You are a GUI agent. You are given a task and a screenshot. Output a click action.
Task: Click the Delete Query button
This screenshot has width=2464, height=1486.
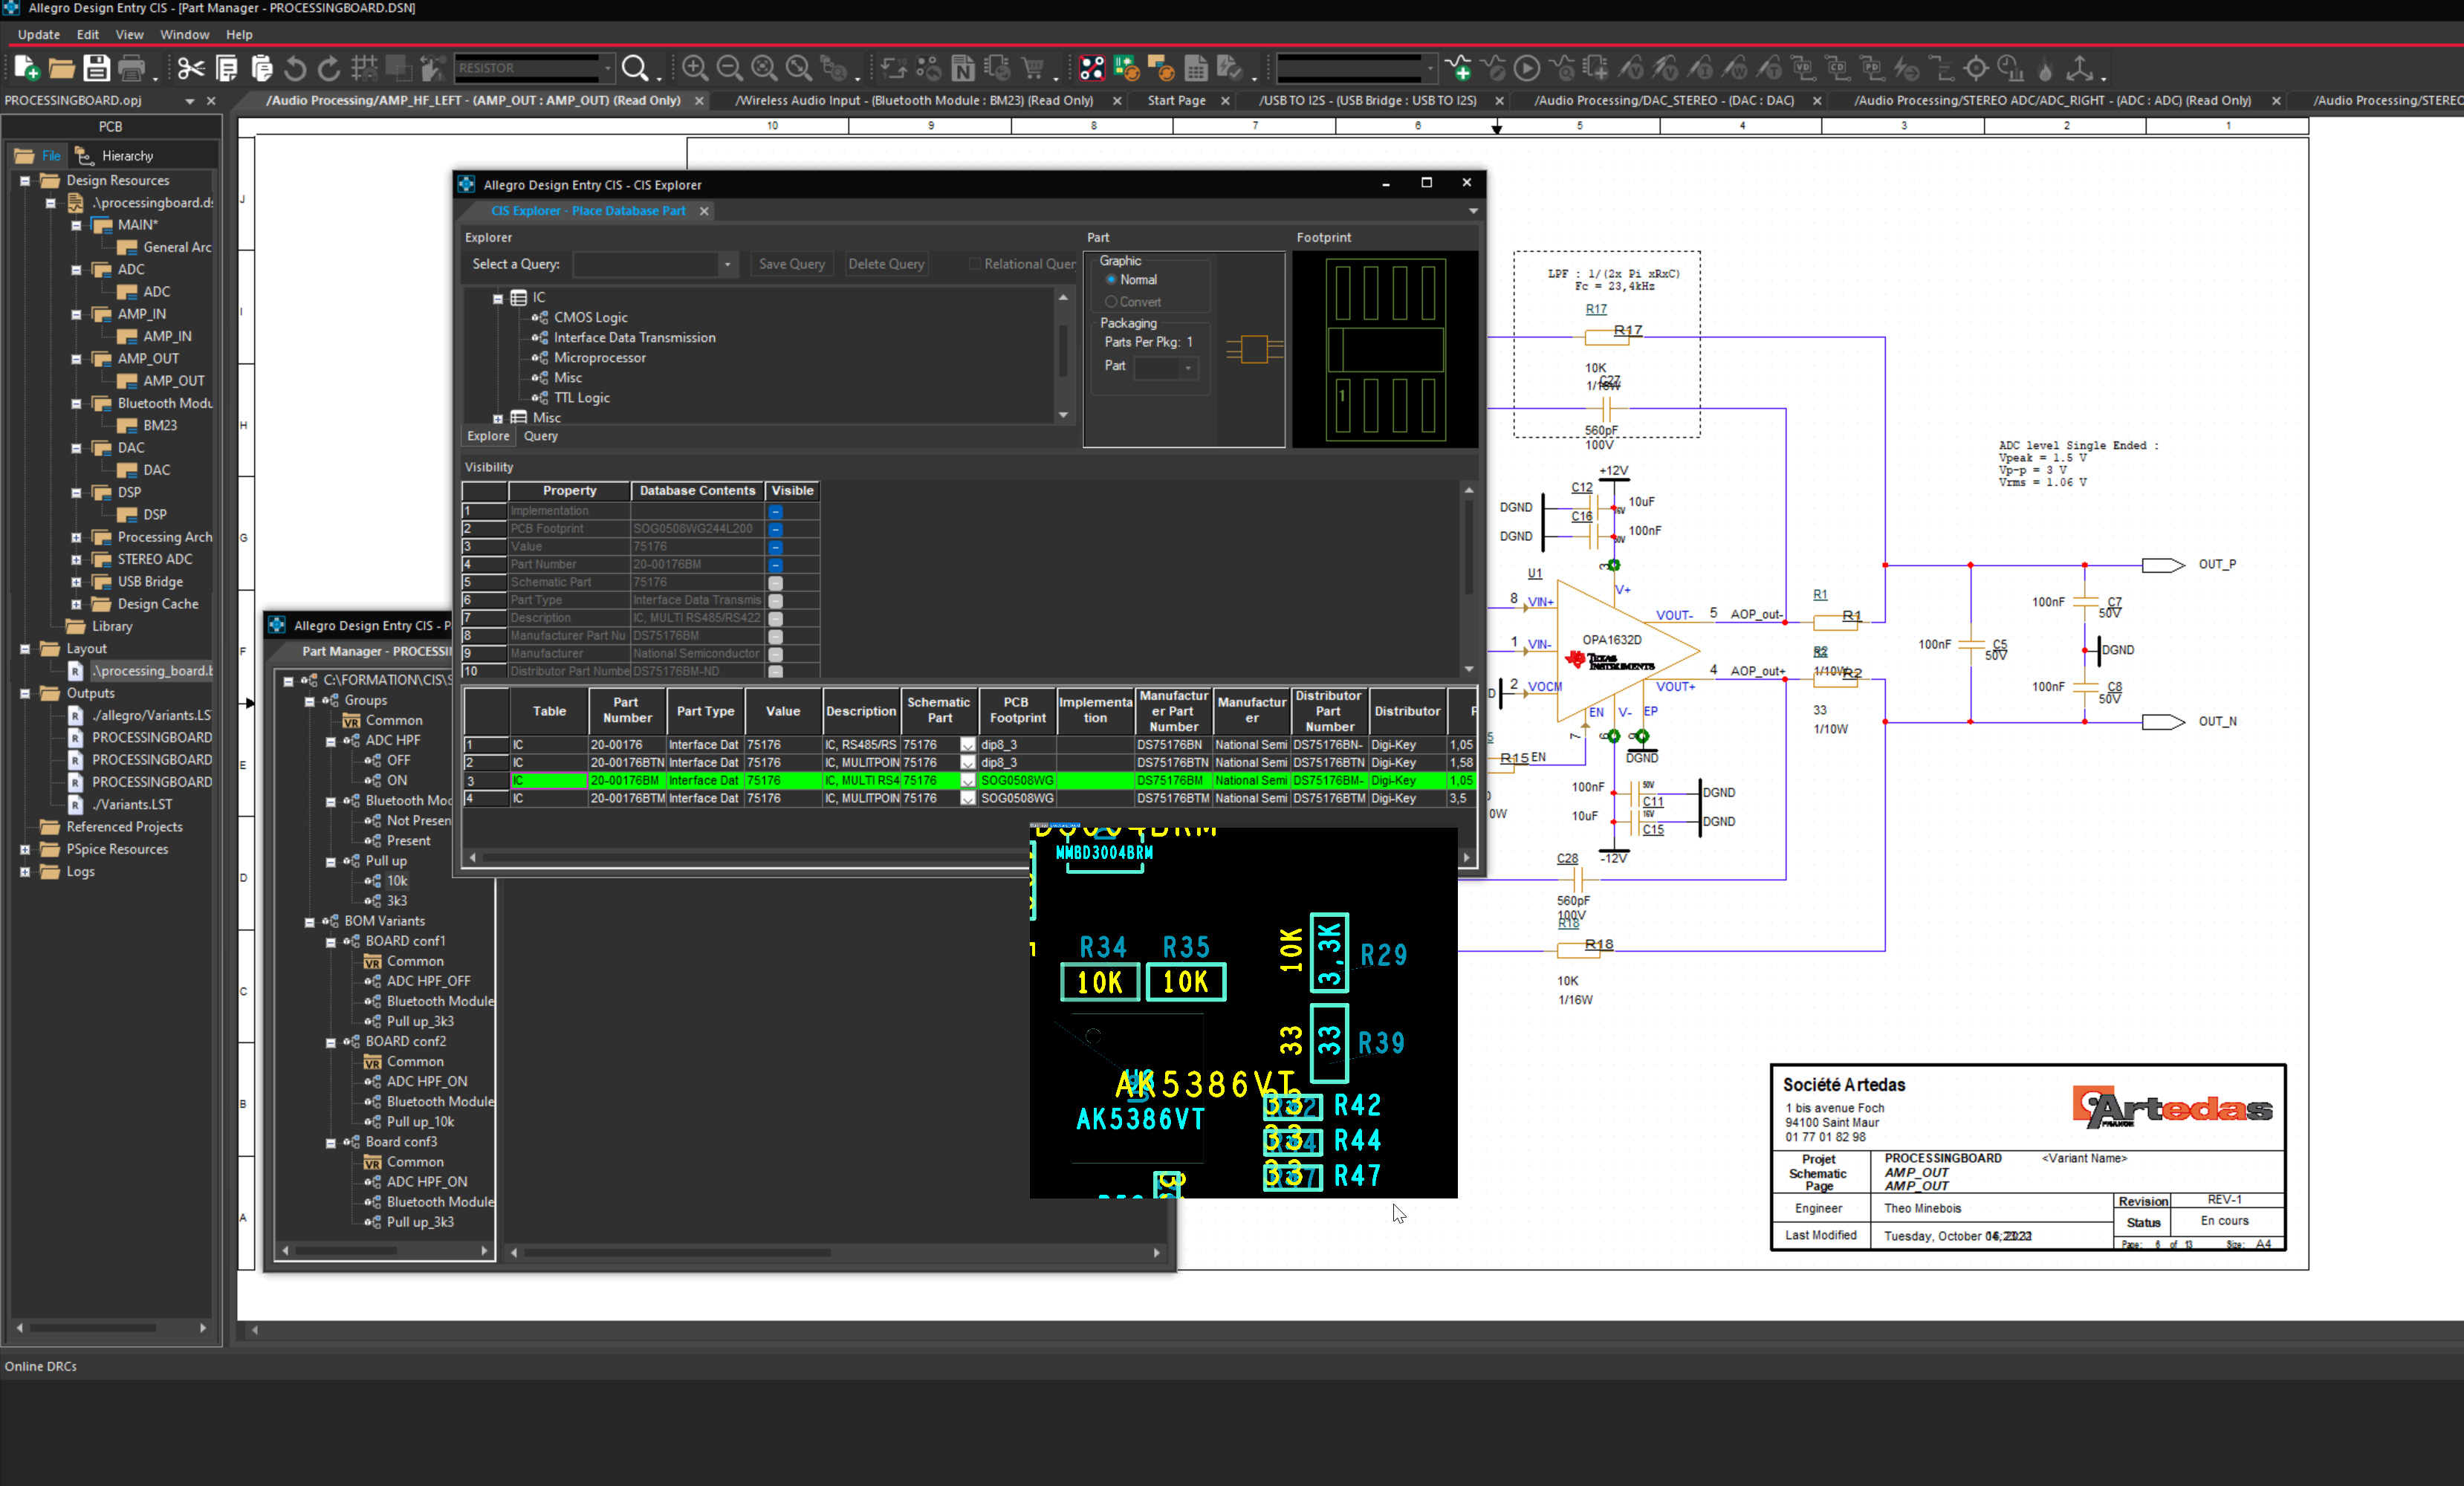(887, 262)
